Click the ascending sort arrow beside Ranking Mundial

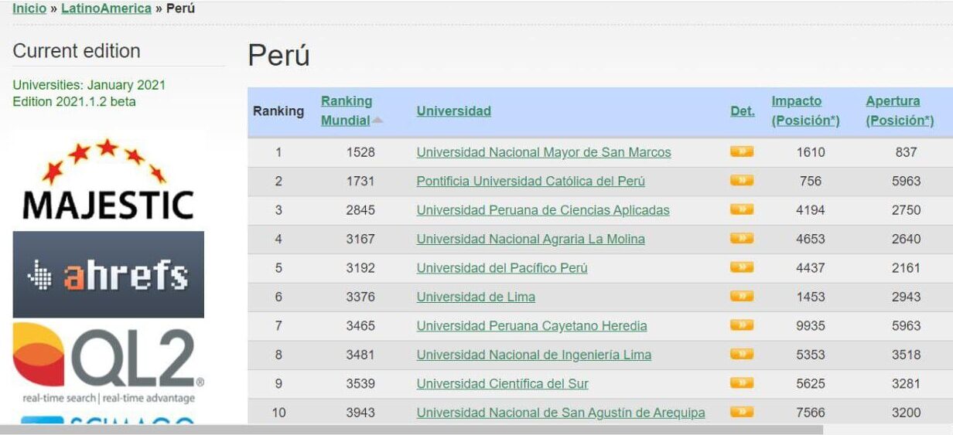coord(377,121)
